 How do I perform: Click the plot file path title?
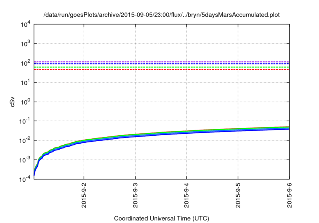(x=161, y=15)
